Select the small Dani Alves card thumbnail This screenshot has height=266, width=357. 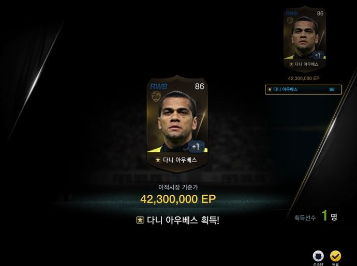[305, 39]
